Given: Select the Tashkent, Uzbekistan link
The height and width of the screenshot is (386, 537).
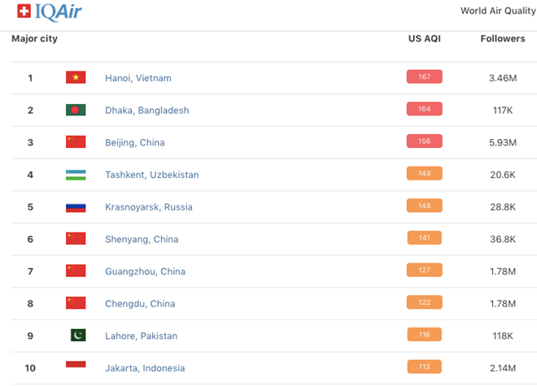Looking at the screenshot, I should pos(151,175).
